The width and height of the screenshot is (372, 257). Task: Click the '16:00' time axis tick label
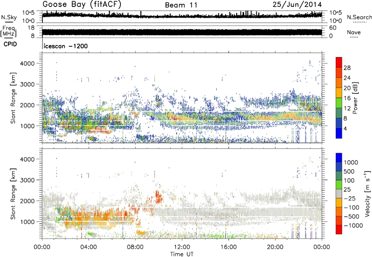click(229, 247)
